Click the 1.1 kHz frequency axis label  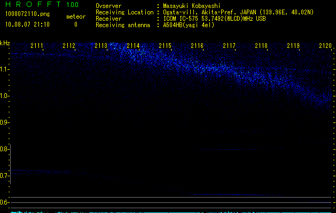4,69
